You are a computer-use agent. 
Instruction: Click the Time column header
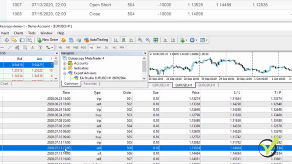pyautogui.click(x=66, y=92)
